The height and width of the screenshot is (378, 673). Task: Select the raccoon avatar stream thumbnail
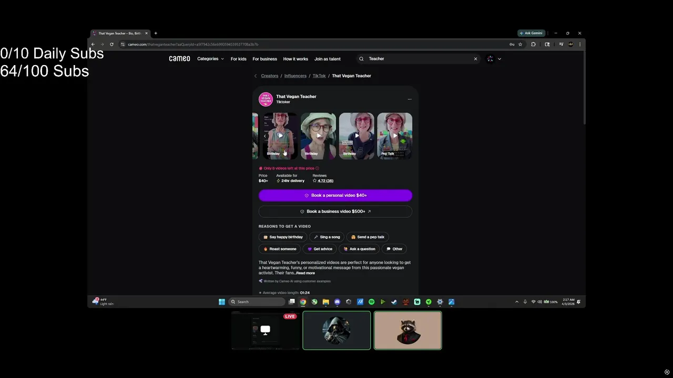pos(408,330)
